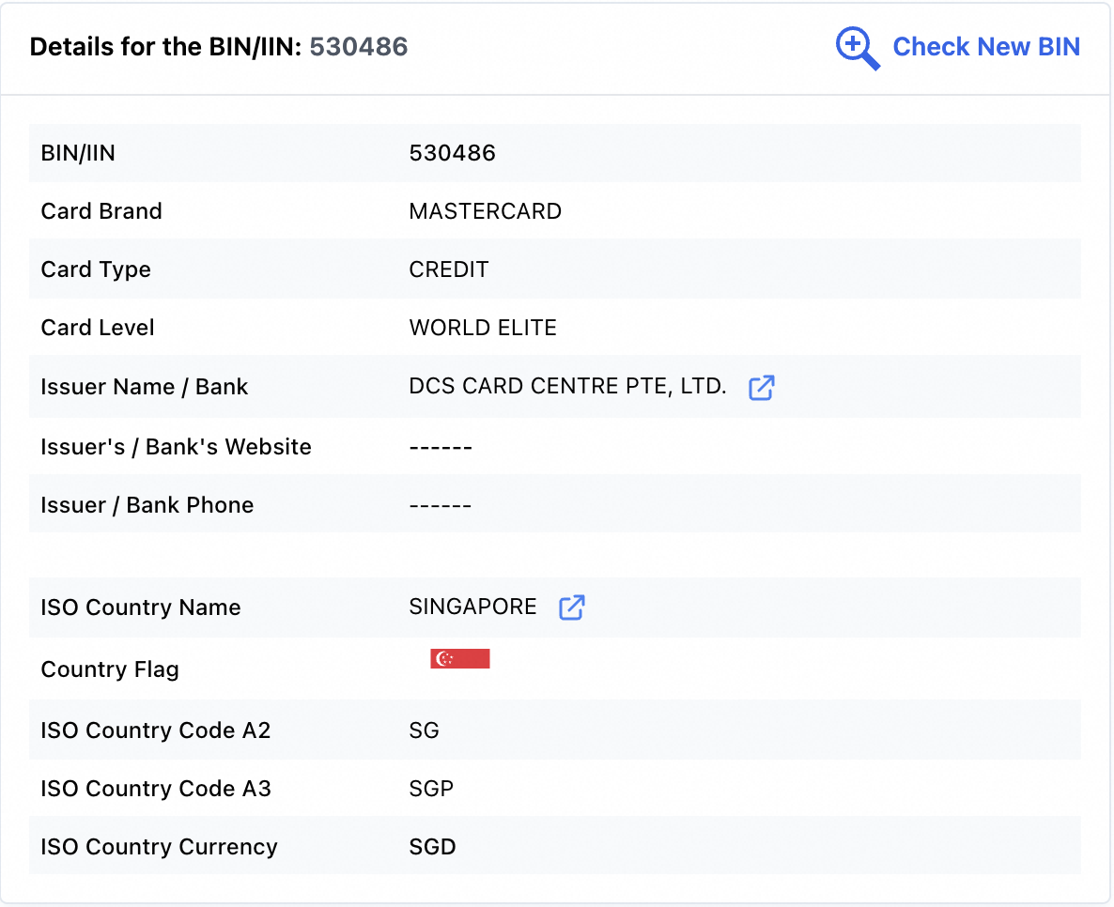
Task: Click the Country Flag label
Action: pos(110,669)
